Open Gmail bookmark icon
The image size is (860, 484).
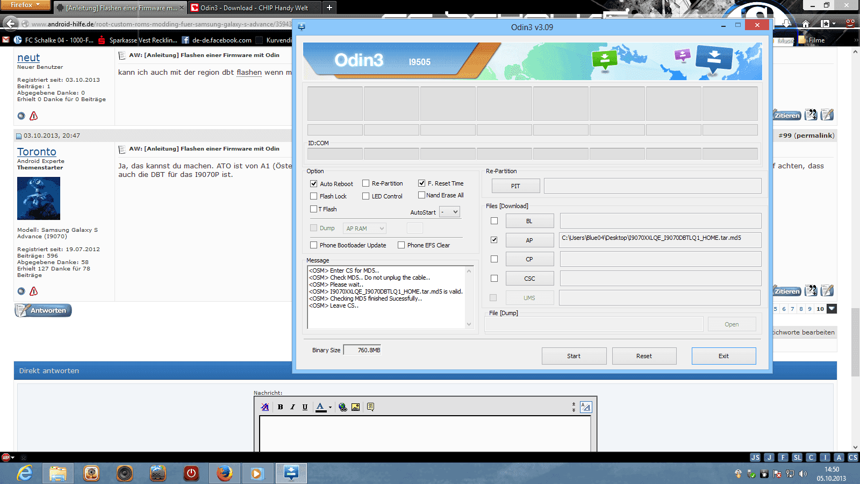coord(6,40)
